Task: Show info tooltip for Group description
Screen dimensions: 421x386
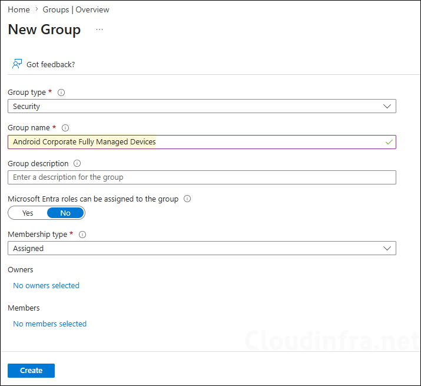Action: point(77,163)
